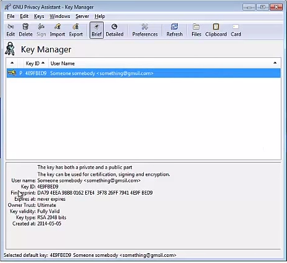The width and height of the screenshot is (287, 263).
Task: Click the fingerprint value DA79 4EEA 98B8
Action: pyautogui.click(x=95, y=193)
